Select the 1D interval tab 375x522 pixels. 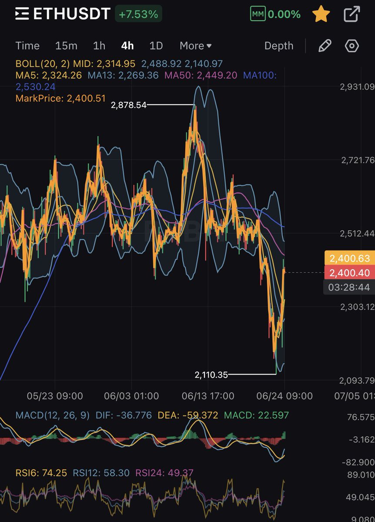point(156,46)
